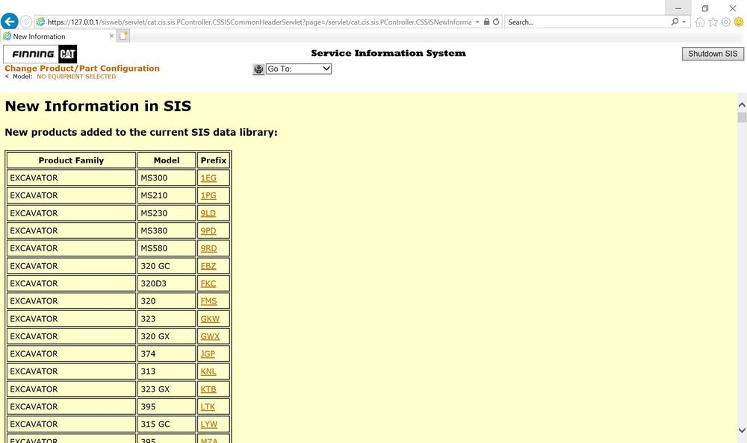The width and height of the screenshot is (747, 443).
Task: Click the Service Information System title
Action: (x=388, y=53)
